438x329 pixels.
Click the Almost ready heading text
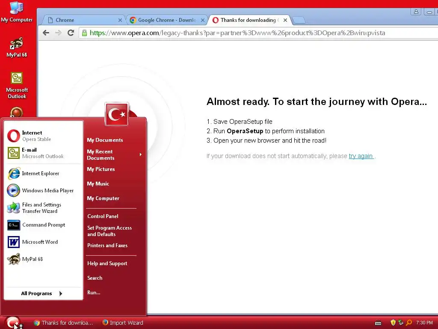(x=317, y=102)
